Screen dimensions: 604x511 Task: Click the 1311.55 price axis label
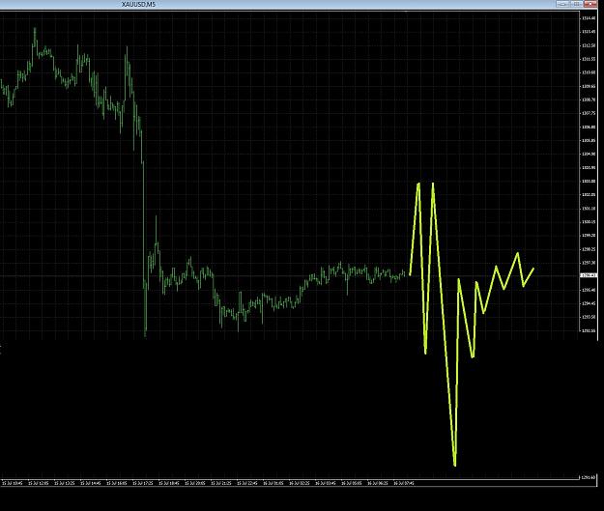coord(589,59)
